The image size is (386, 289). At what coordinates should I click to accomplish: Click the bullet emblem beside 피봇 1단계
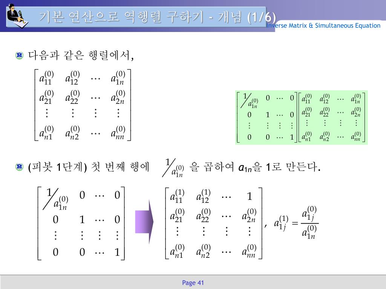(20, 167)
